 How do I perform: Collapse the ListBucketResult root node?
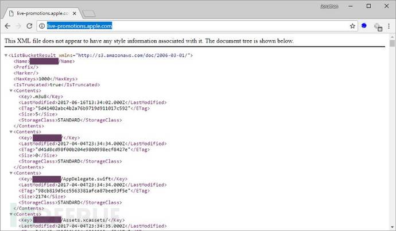click(6, 55)
